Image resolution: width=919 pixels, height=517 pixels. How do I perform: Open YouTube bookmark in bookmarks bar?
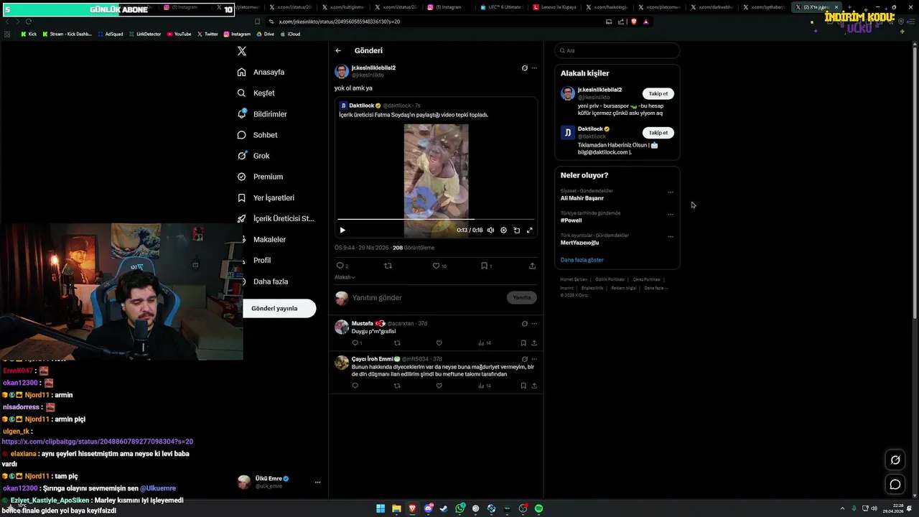pyautogui.click(x=179, y=34)
